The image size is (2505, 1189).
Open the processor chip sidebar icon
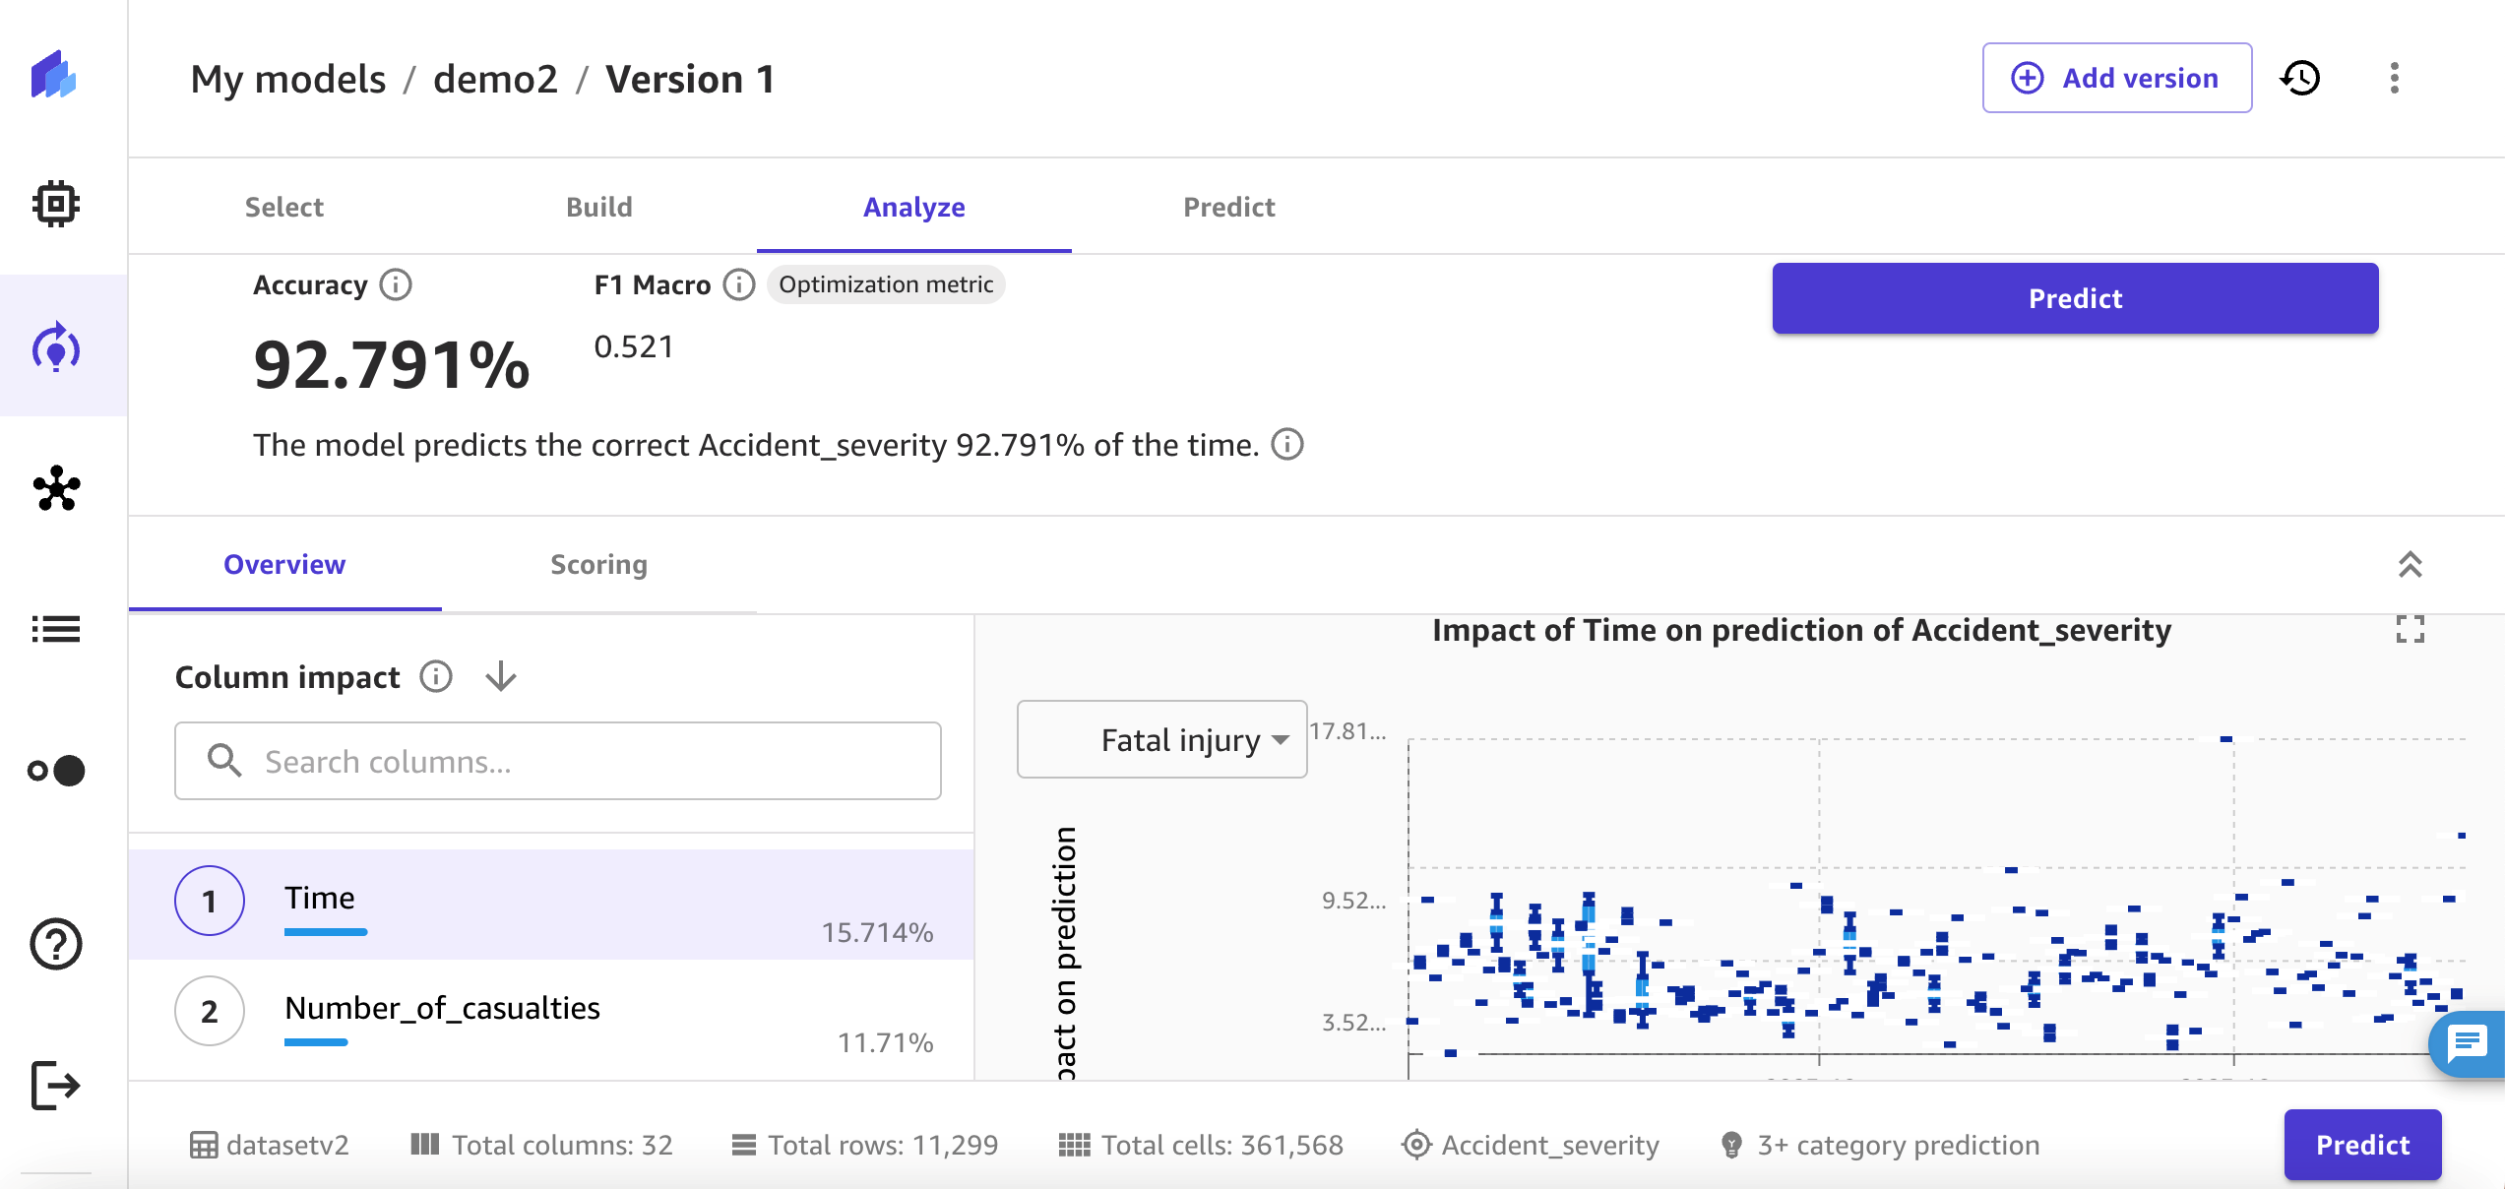56,204
